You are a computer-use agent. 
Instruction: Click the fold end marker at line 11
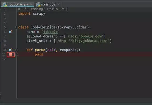coord(16,55)
